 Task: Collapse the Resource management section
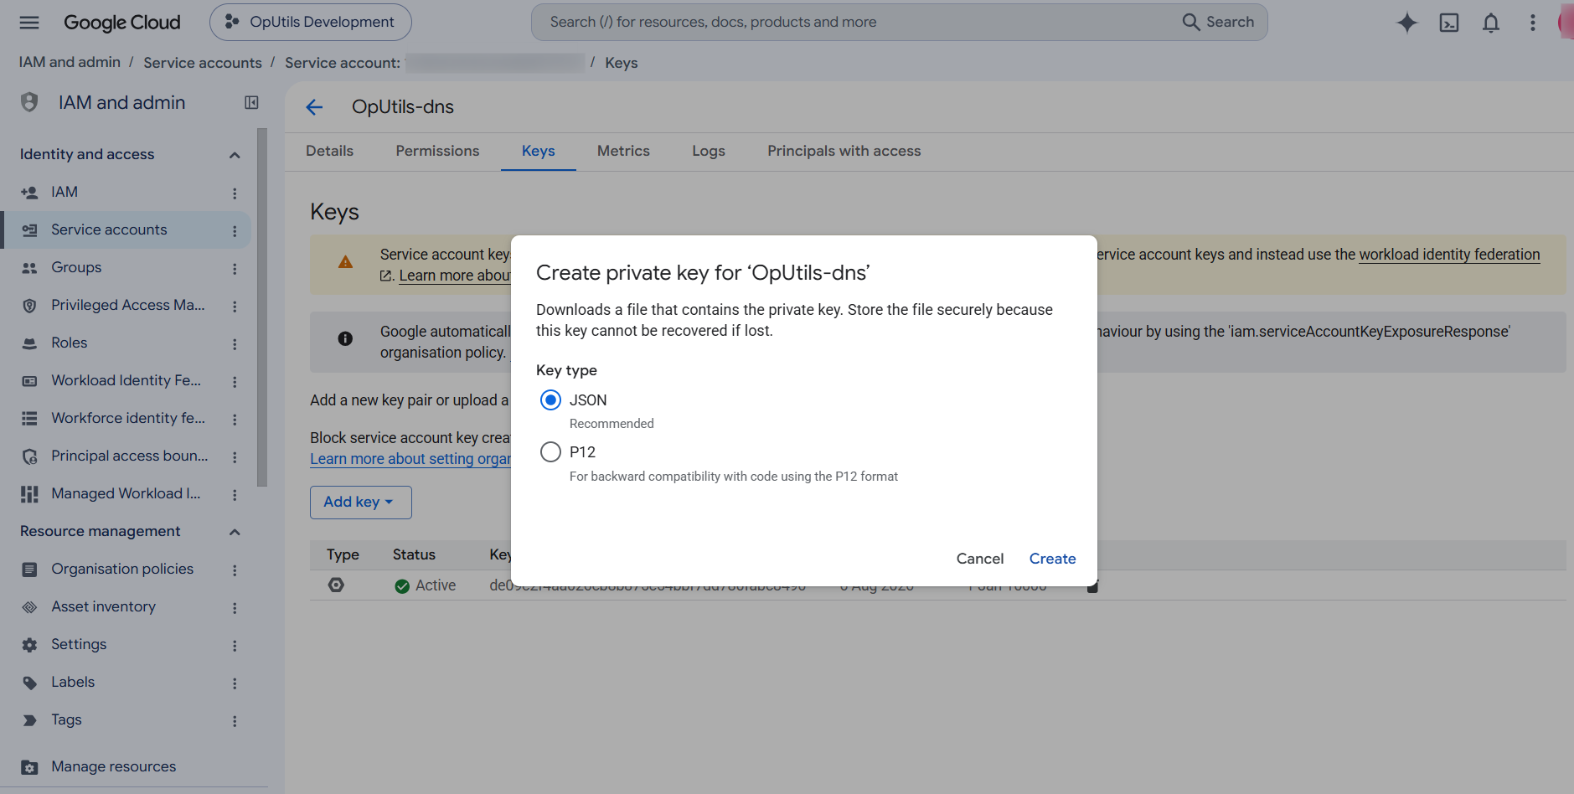point(235,532)
